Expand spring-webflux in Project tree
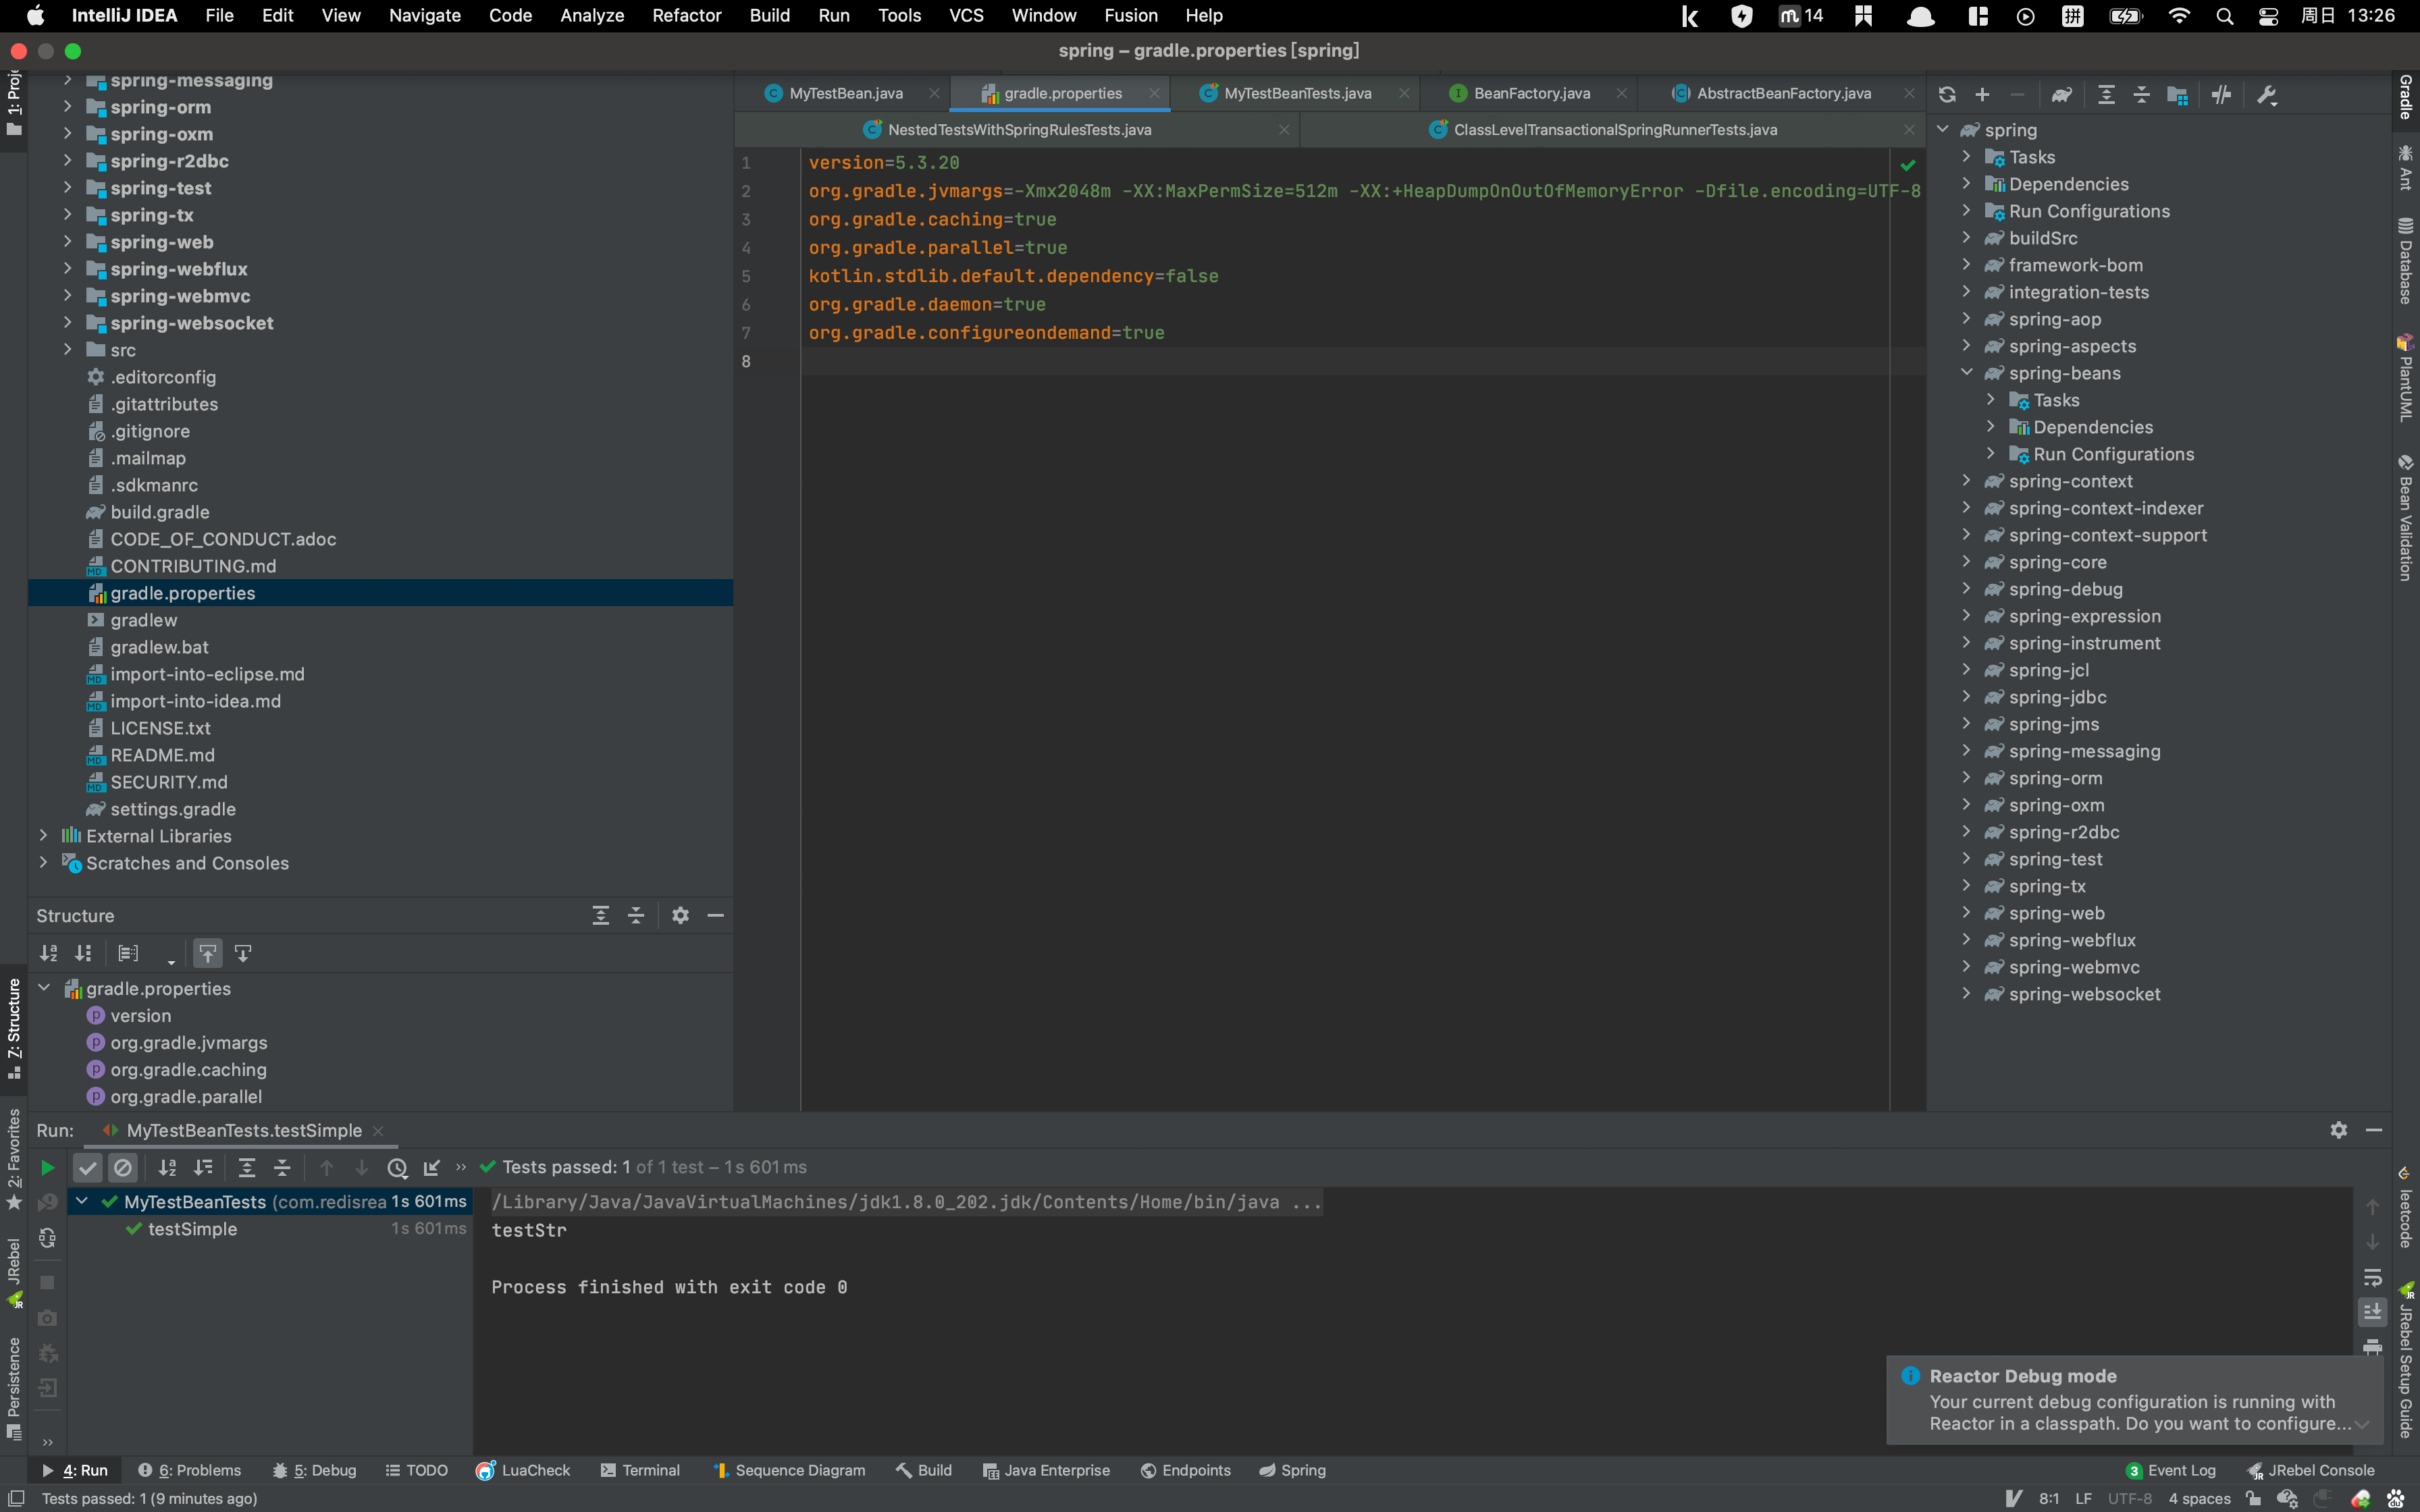Image resolution: width=2420 pixels, height=1512 pixels. (67, 269)
